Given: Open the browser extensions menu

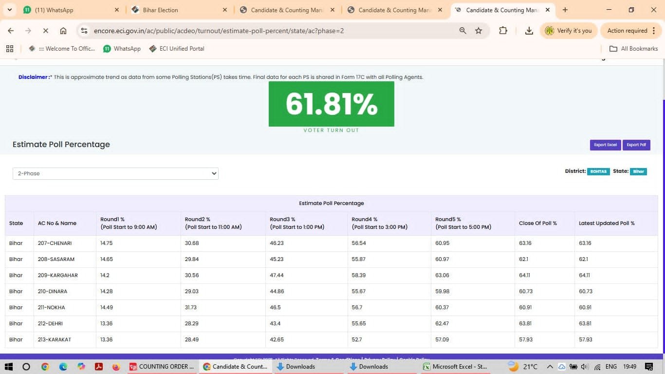Looking at the screenshot, I should click(503, 31).
